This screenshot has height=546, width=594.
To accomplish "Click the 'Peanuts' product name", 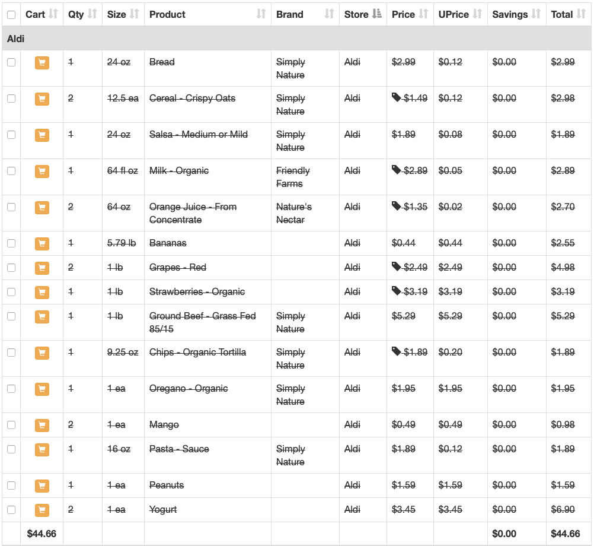I will click(x=167, y=485).
